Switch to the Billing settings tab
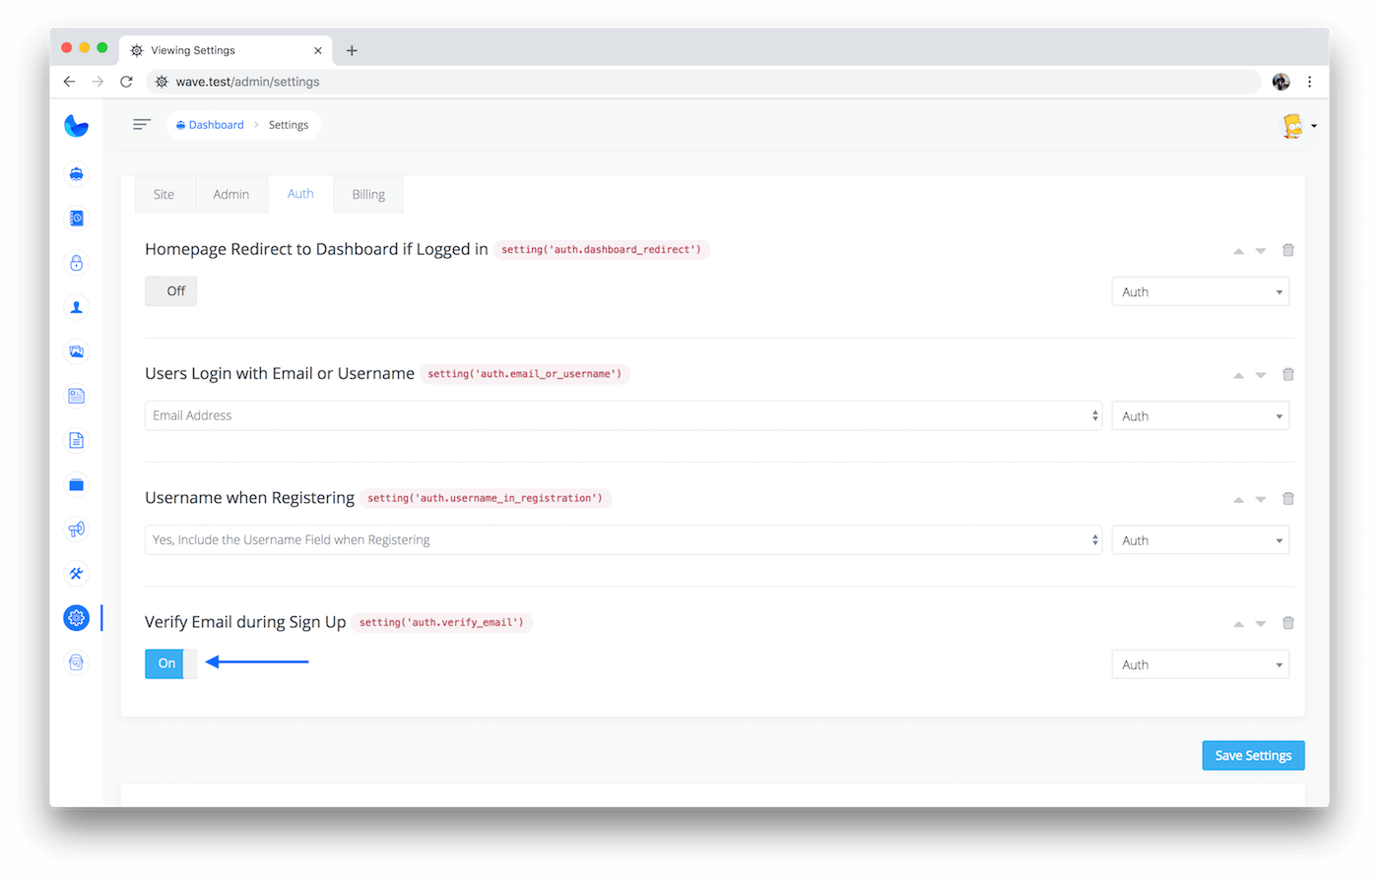The image size is (1379, 878). coord(368,194)
